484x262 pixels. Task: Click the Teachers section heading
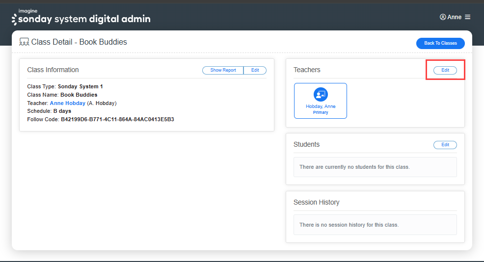(307, 70)
